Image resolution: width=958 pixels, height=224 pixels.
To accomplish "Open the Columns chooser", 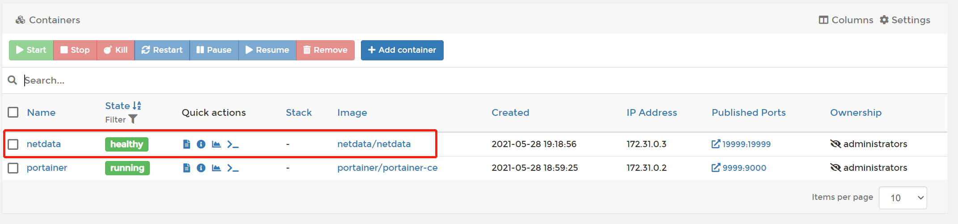I will tap(846, 20).
